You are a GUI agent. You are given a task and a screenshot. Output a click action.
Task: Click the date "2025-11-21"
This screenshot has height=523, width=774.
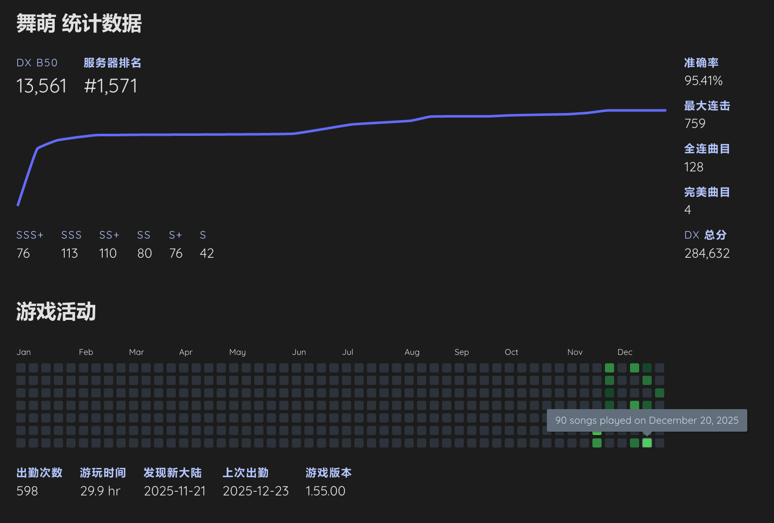(175, 491)
